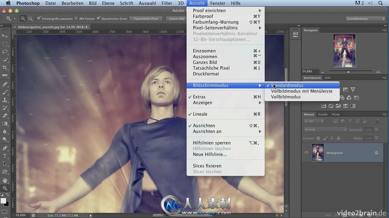Switch to the Pfade tab
This screenshot has height=218, width=389.
(x=336, y=114)
